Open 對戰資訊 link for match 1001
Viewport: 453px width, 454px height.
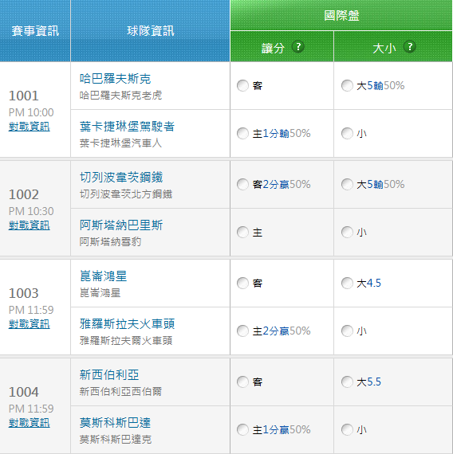[30, 127]
